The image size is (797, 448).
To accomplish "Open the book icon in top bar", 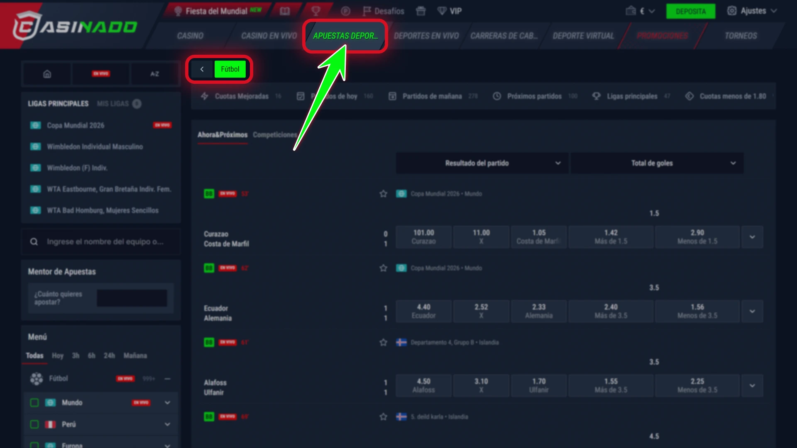I will point(285,11).
